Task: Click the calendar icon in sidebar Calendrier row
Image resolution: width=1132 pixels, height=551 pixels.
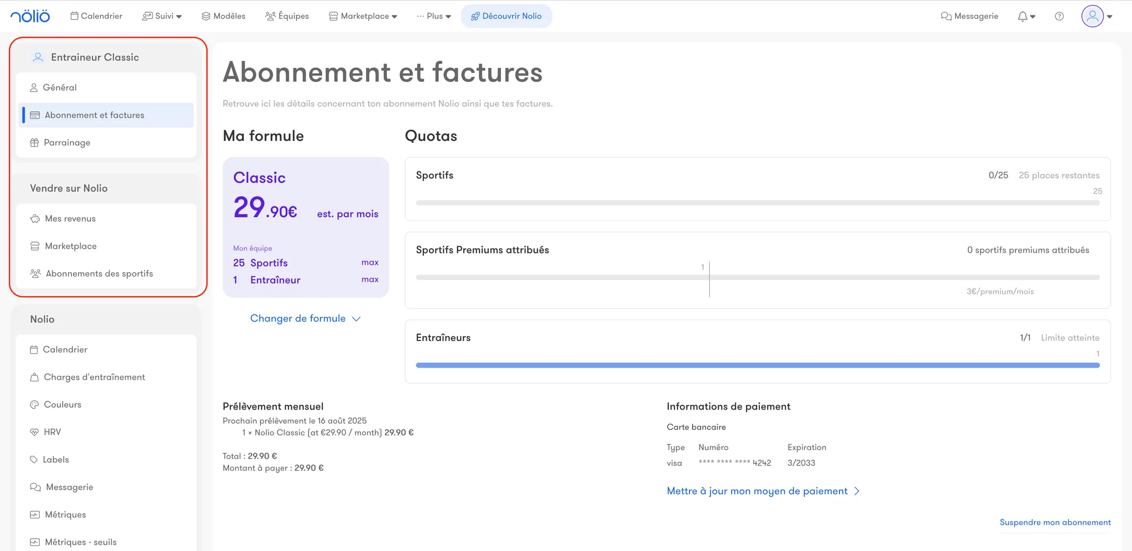Action: (x=34, y=349)
